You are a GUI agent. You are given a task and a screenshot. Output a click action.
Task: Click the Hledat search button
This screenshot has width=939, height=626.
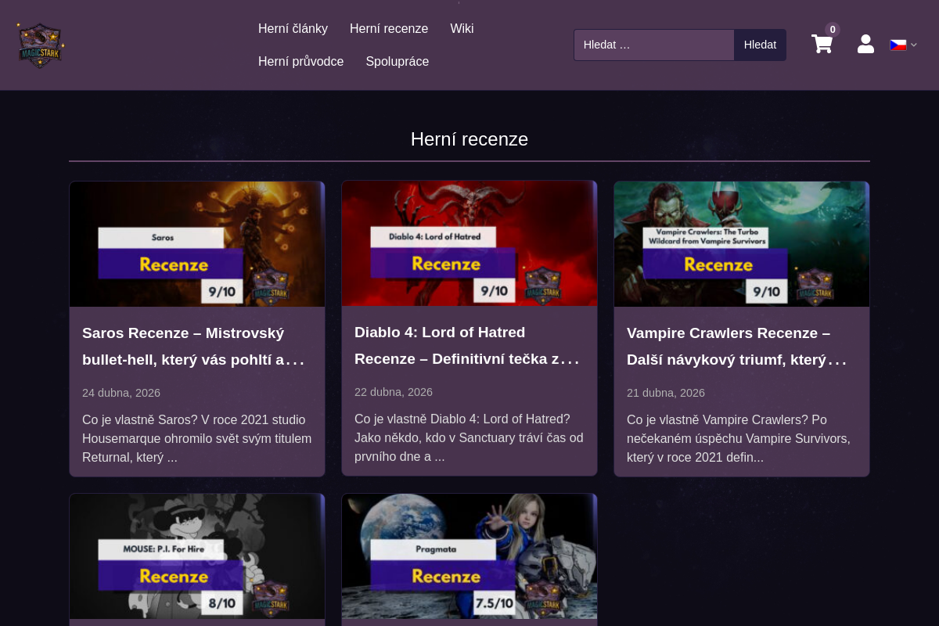760,45
